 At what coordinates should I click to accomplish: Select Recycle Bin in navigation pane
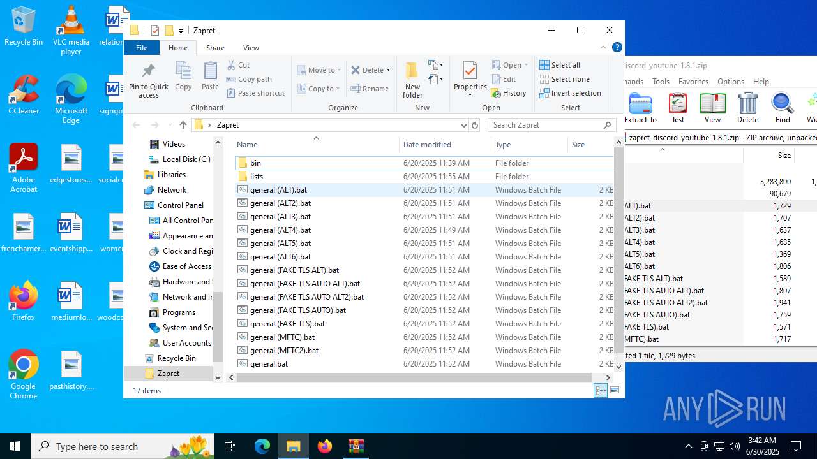pyautogui.click(x=170, y=358)
